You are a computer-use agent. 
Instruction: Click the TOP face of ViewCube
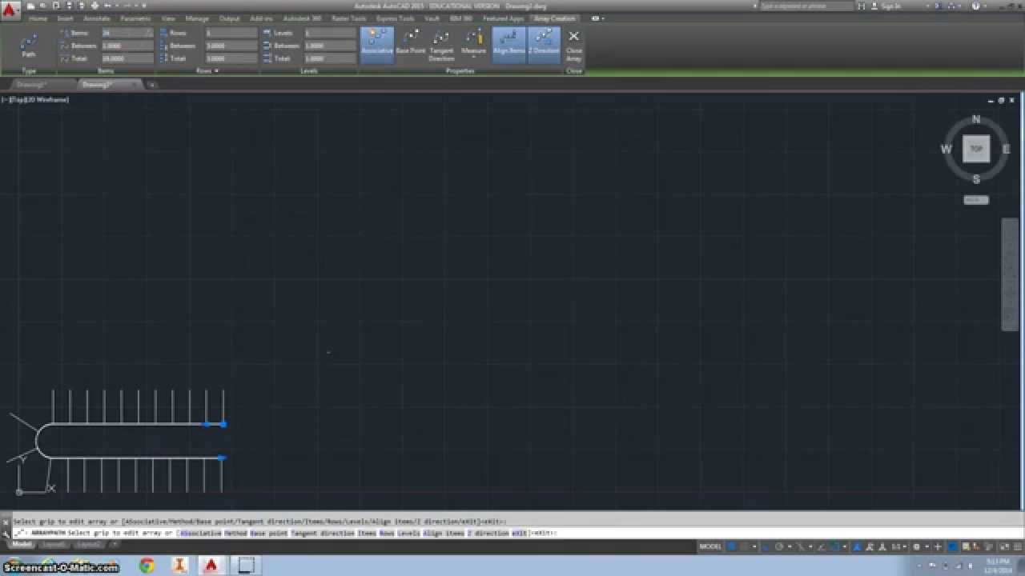pyautogui.click(x=976, y=149)
